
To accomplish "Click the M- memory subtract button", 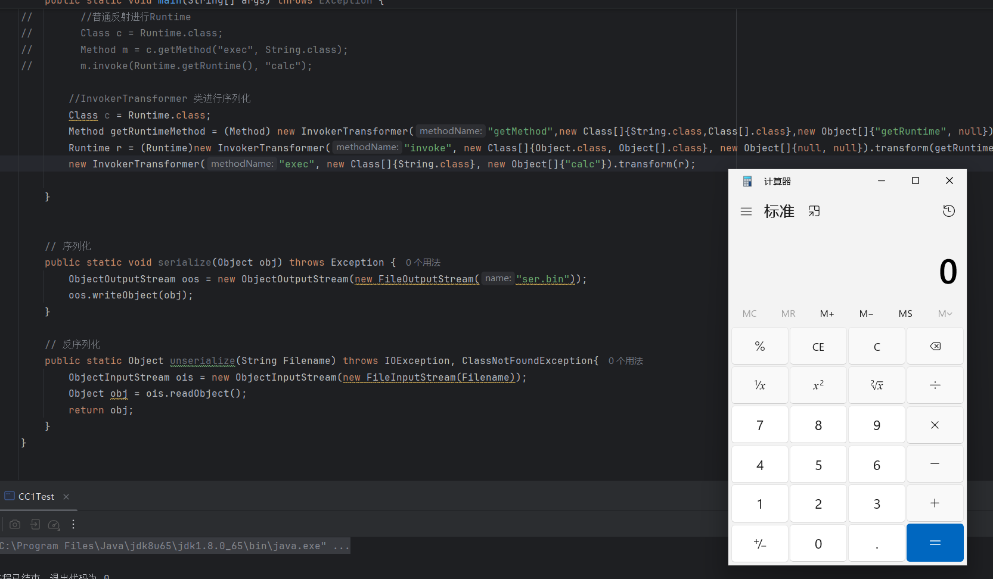I will click(867, 314).
